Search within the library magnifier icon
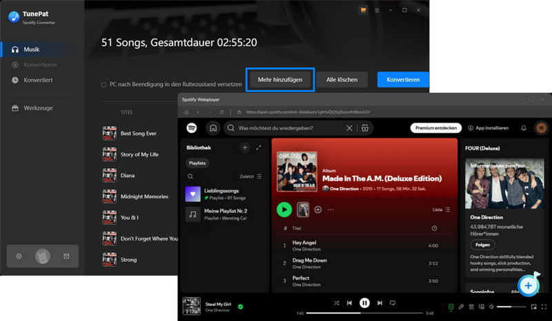The width and height of the screenshot is (552, 321). [190, 176]
